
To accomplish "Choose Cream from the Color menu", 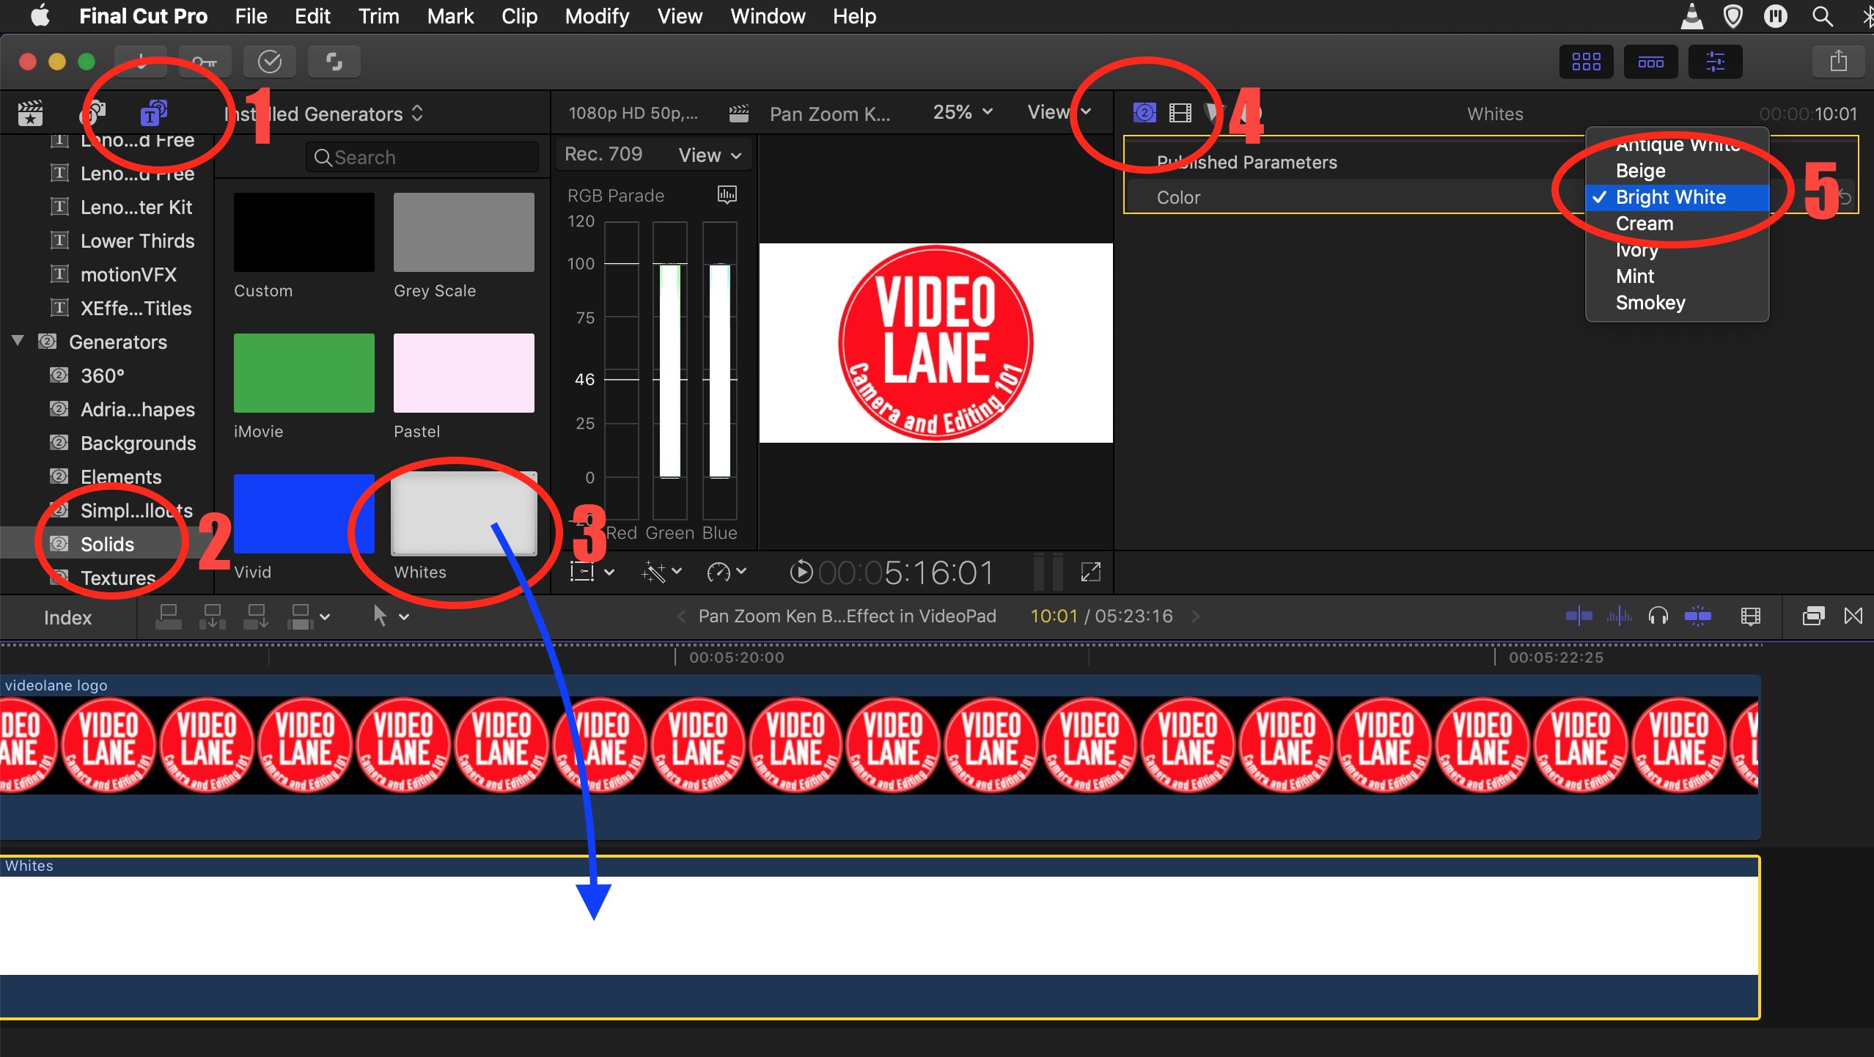I will pyautogui.click(x=1678, y=224).
